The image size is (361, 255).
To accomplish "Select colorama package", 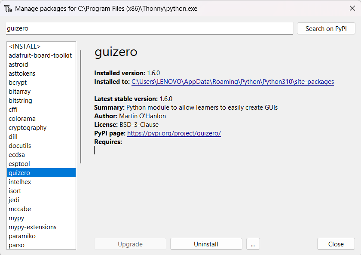I will click(x=41, y=119).
